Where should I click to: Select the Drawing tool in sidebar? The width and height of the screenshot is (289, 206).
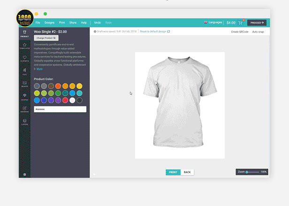[x=24, y=109]
